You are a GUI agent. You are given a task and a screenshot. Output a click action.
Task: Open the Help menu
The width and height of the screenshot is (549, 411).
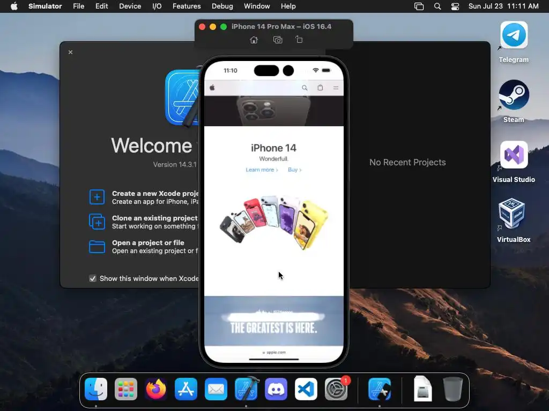tap(288, 6)
